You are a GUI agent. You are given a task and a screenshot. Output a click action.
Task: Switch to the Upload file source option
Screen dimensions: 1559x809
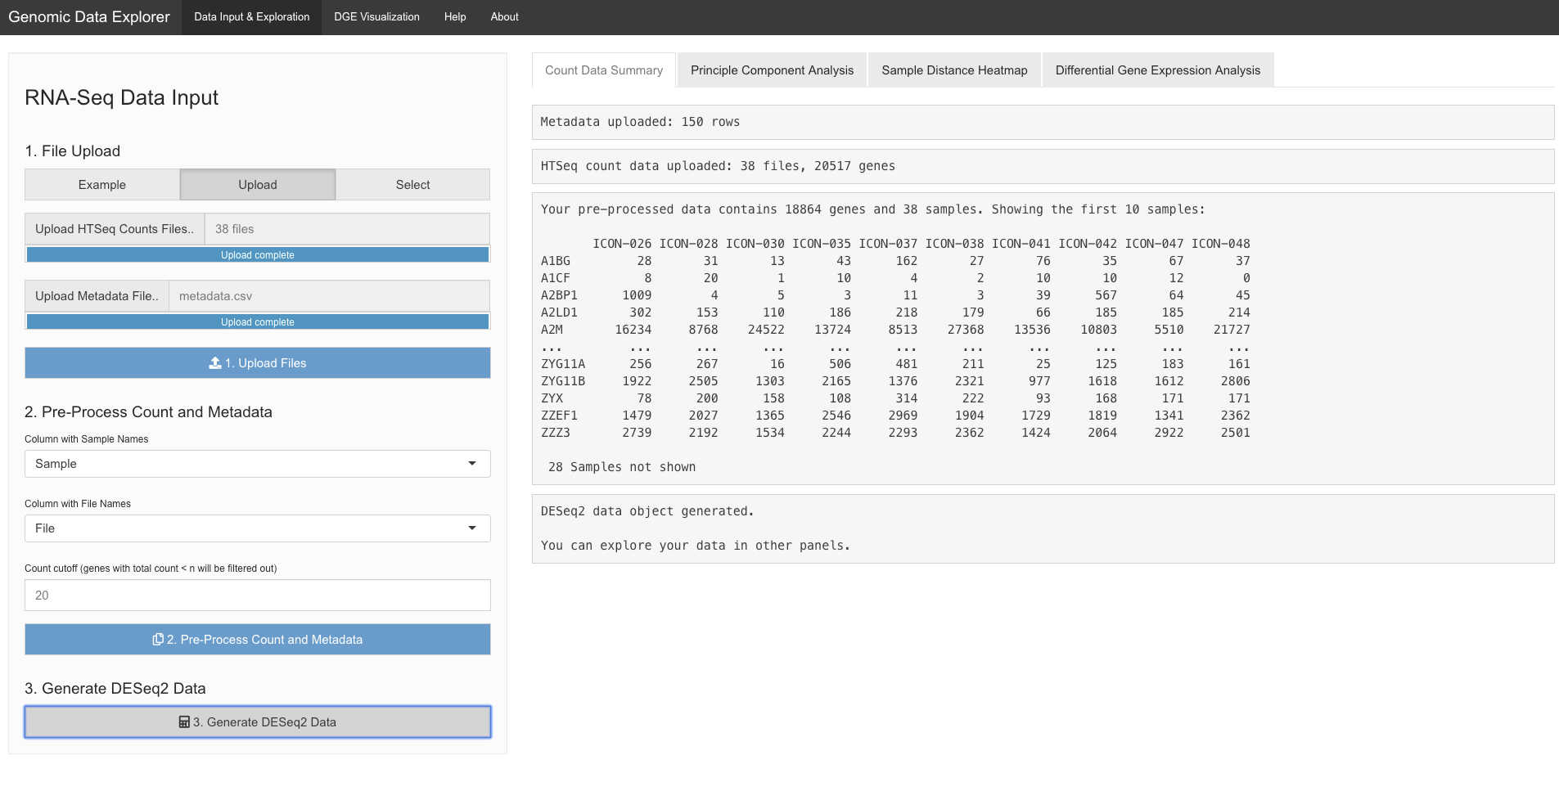click(x=258, y=185)
